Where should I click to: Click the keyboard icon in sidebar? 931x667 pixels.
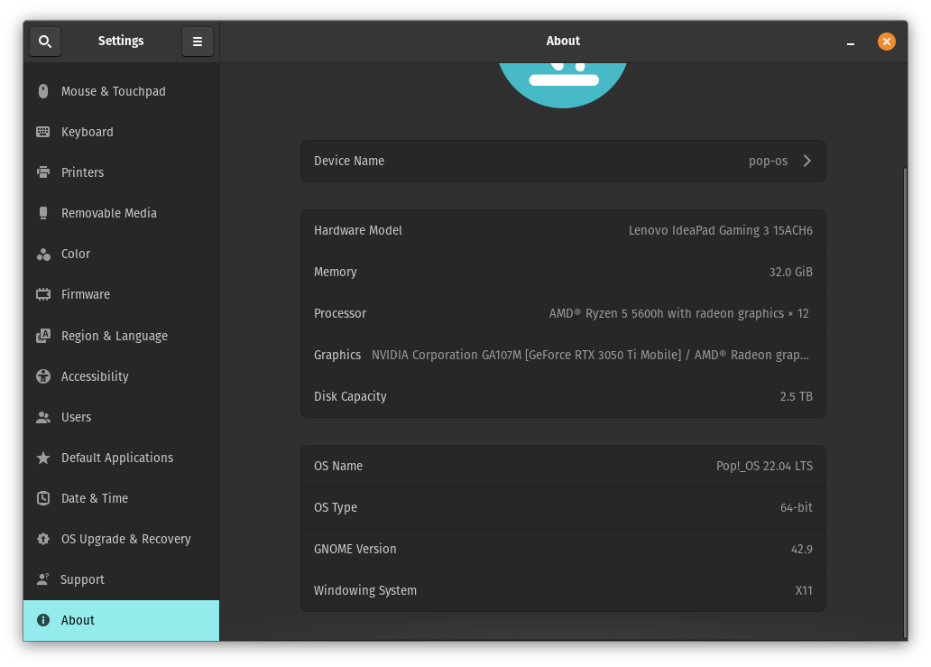pos(43,132)
